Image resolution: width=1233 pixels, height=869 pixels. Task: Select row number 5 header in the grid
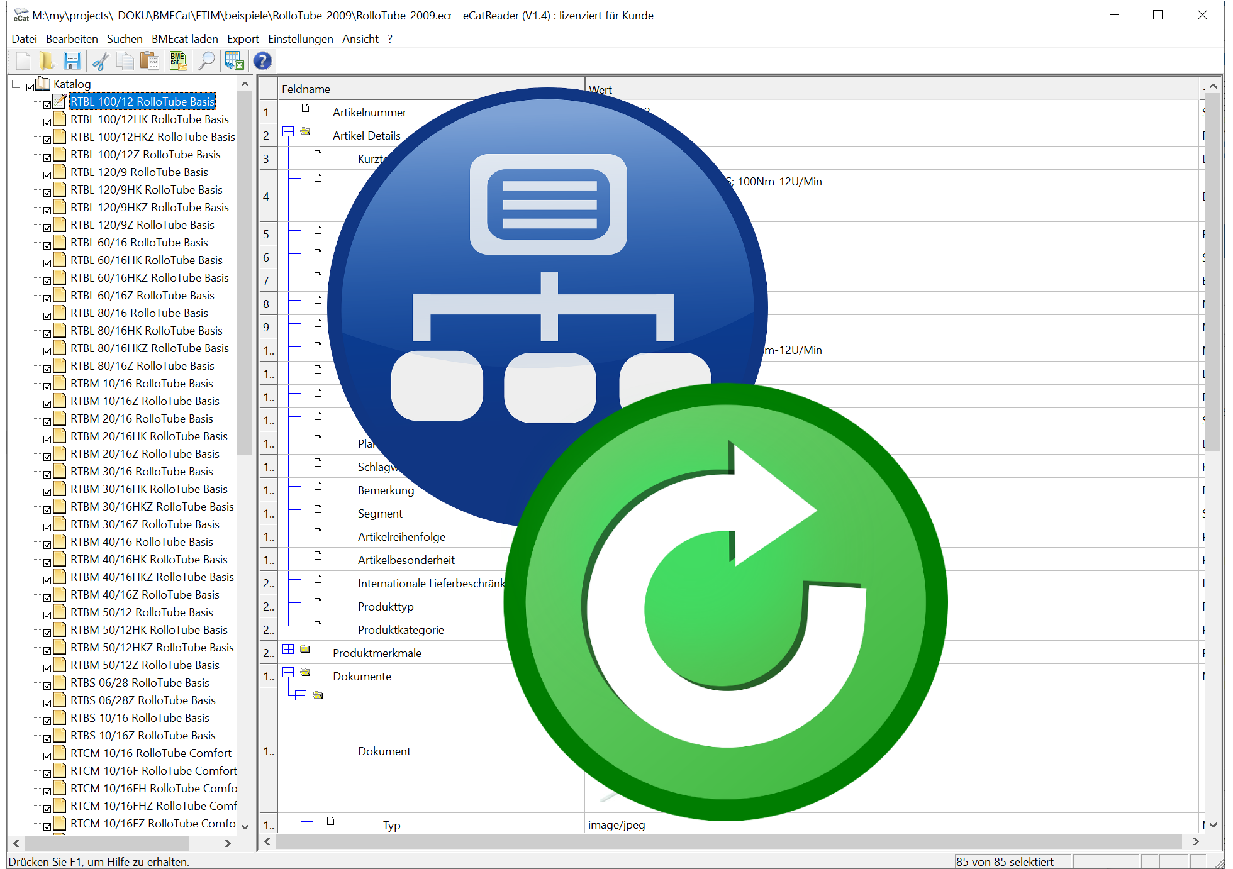pos(269,234)
